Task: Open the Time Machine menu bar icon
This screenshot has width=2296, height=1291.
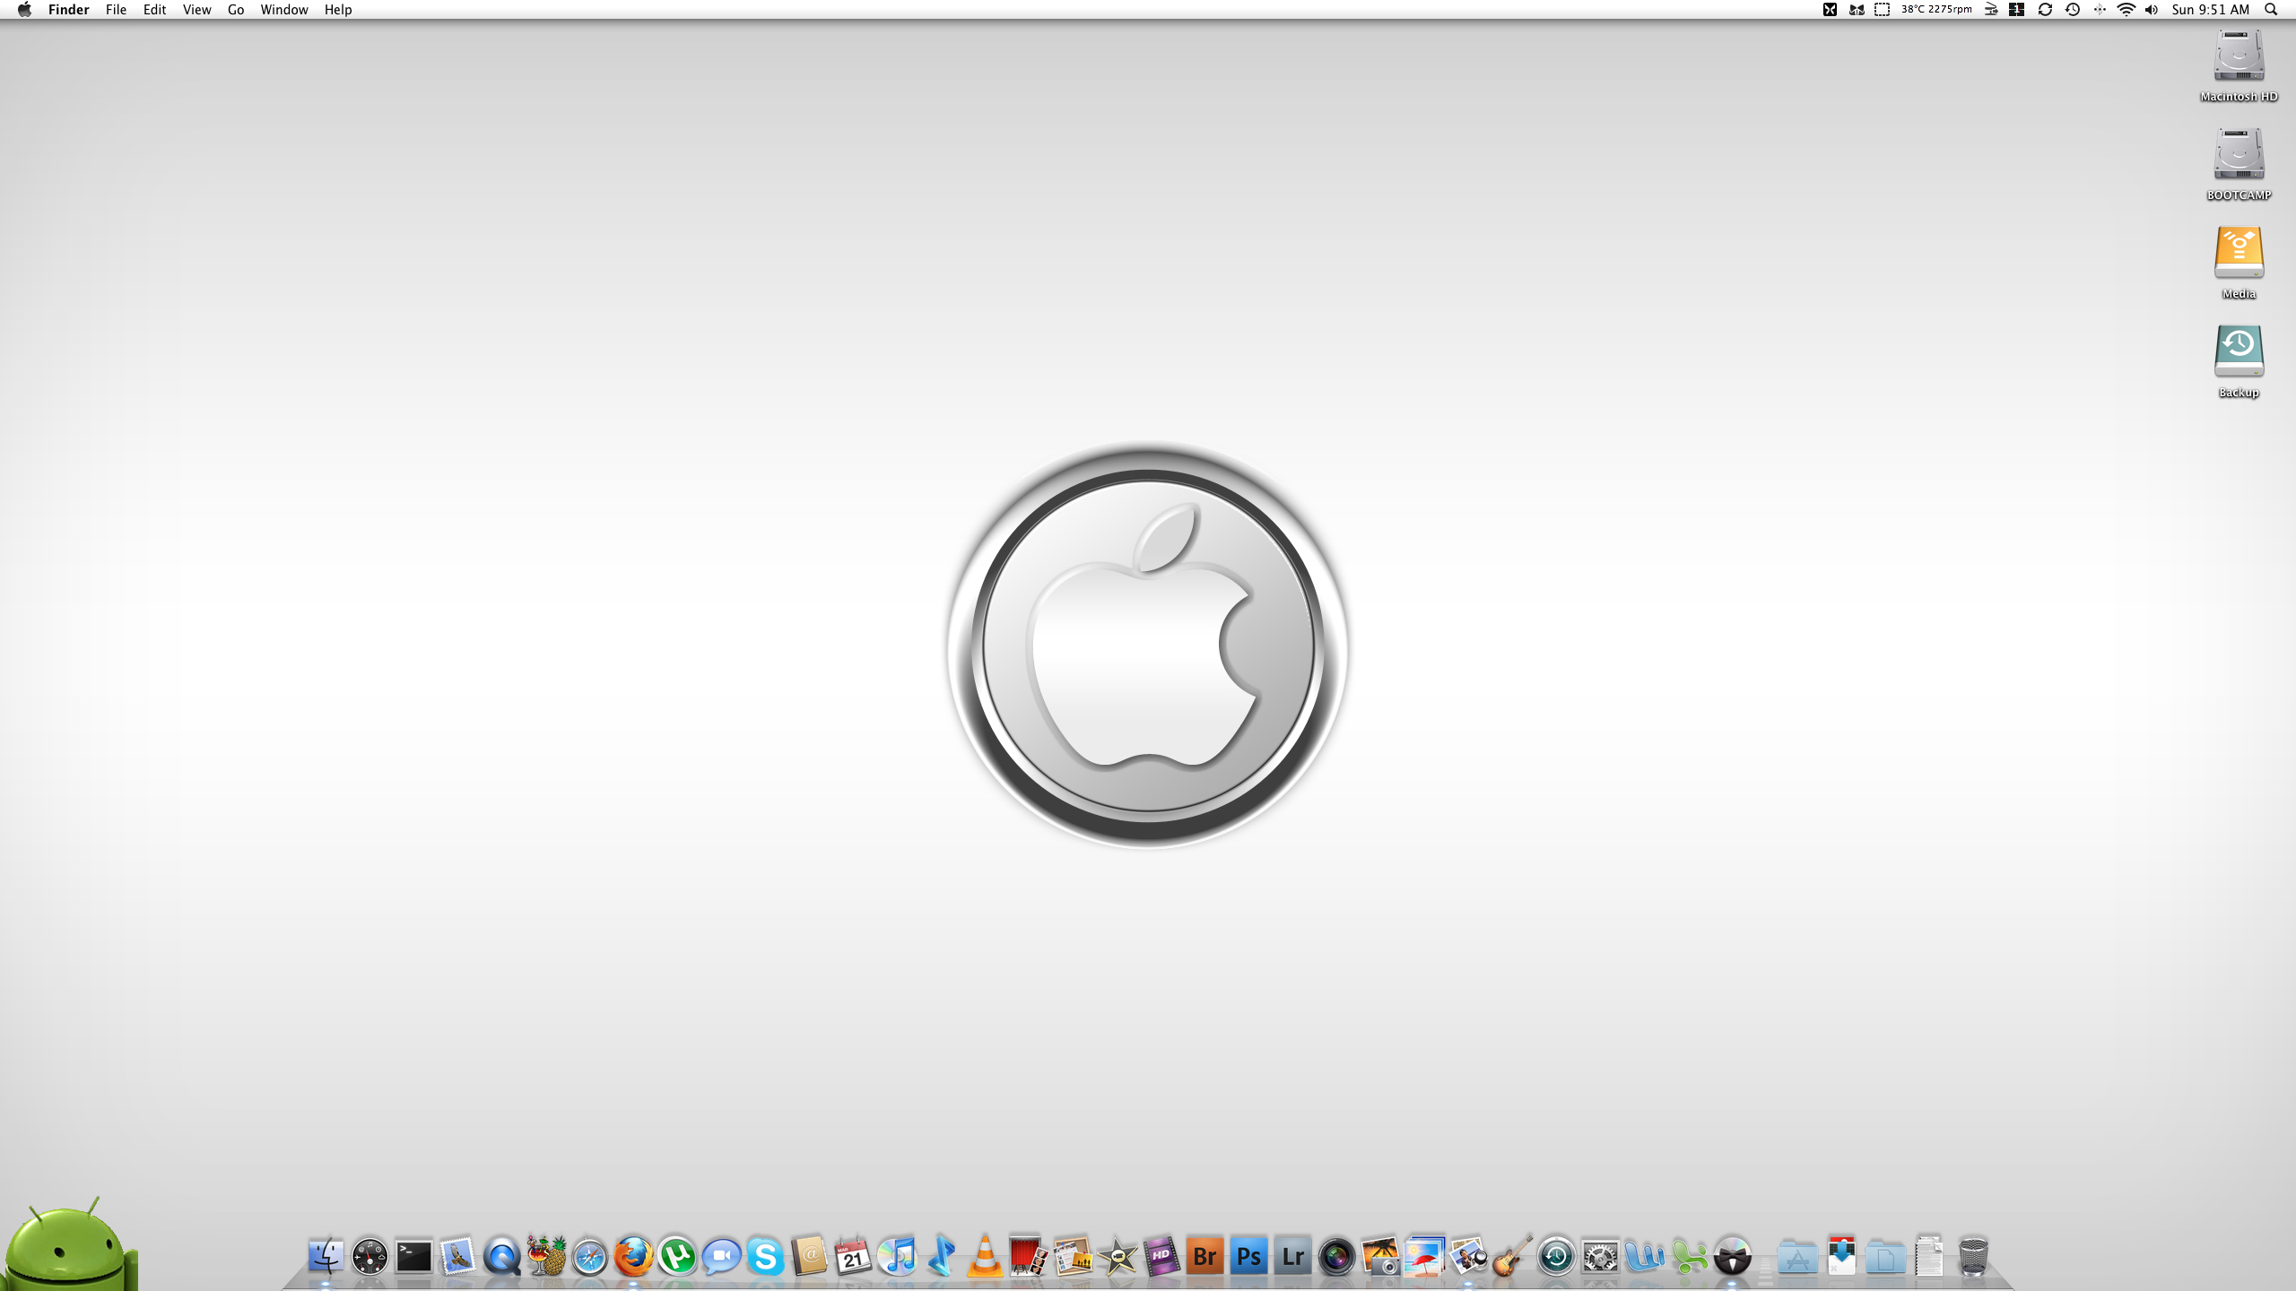Action: 2073,10
